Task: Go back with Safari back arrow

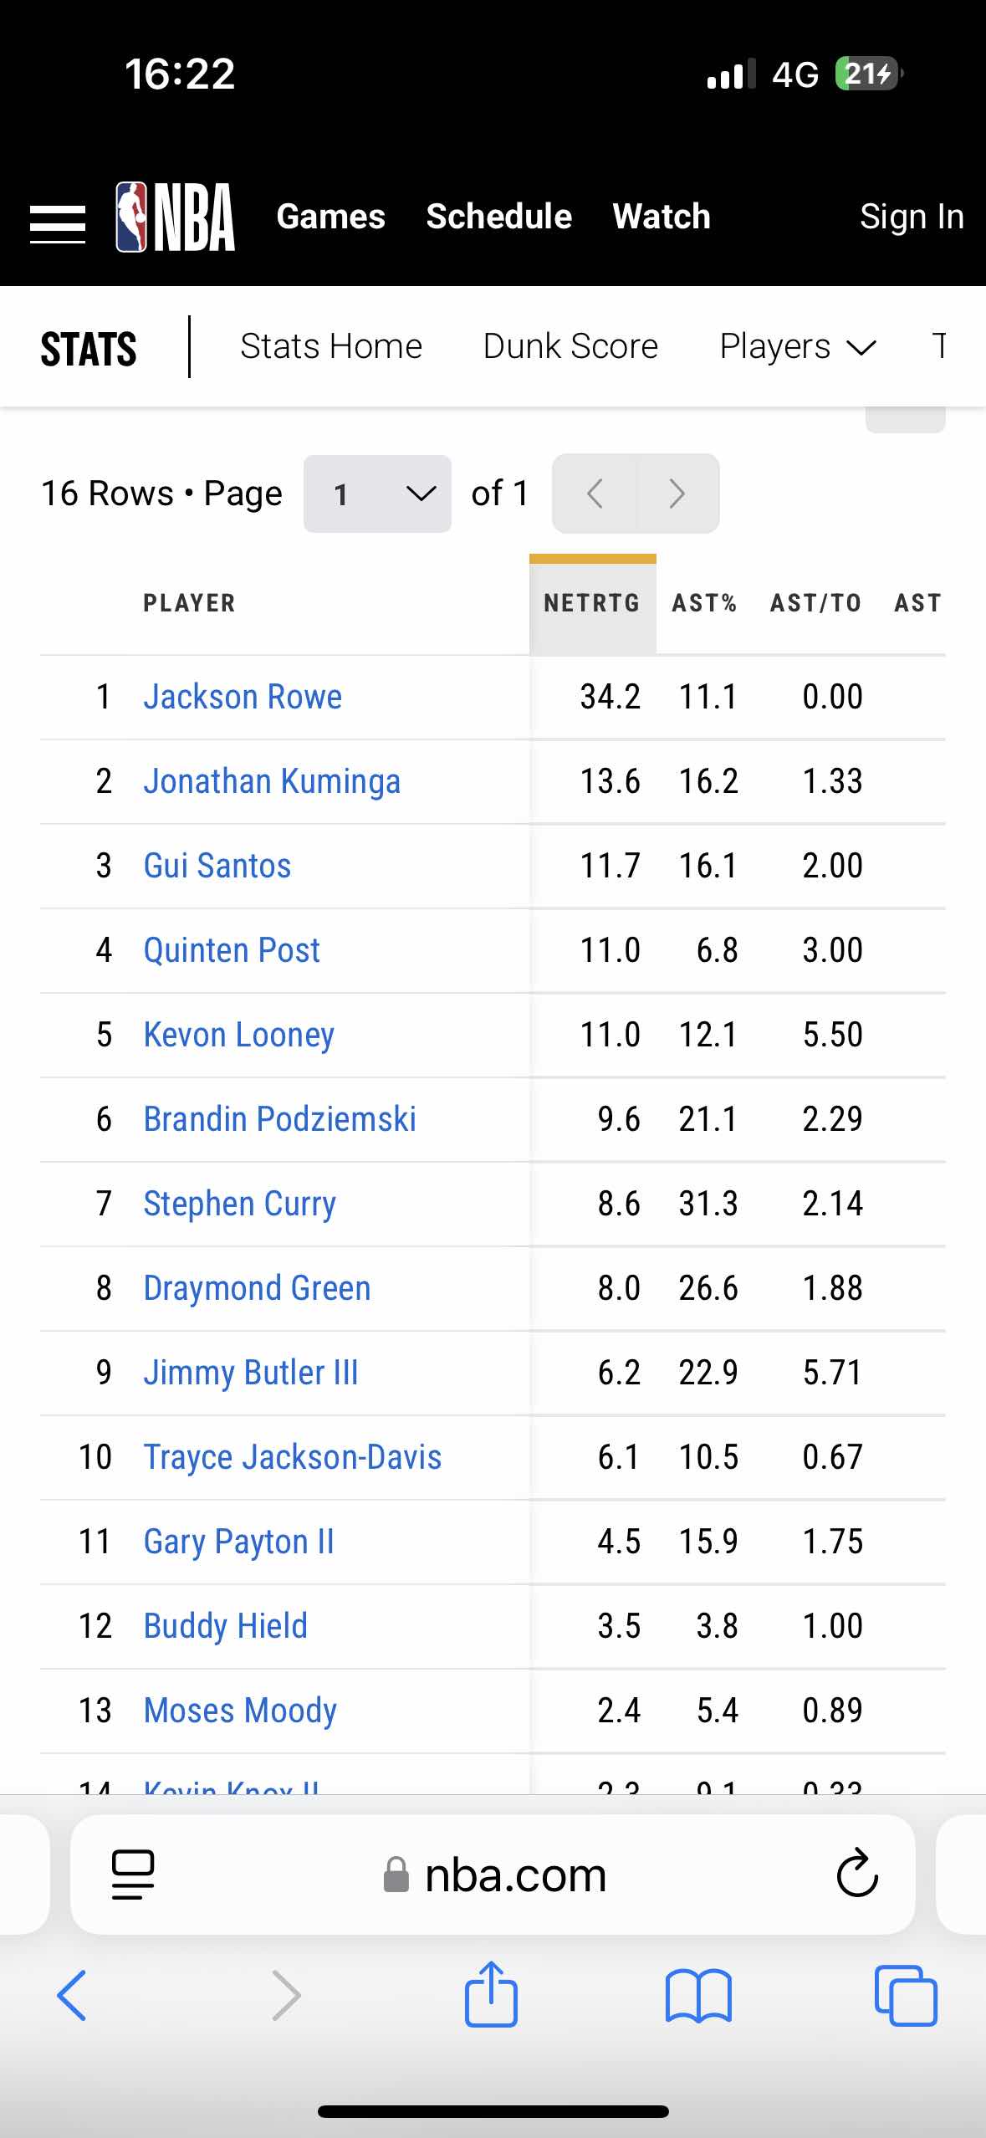Action: click(x=72, y=1996)
